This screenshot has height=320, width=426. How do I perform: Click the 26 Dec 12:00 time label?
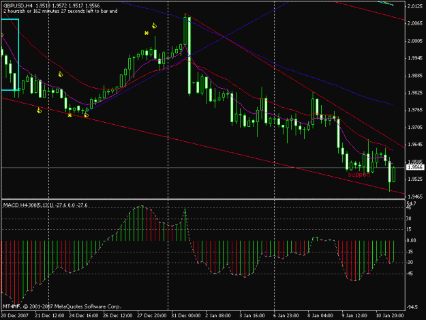[x=118, y=315]
